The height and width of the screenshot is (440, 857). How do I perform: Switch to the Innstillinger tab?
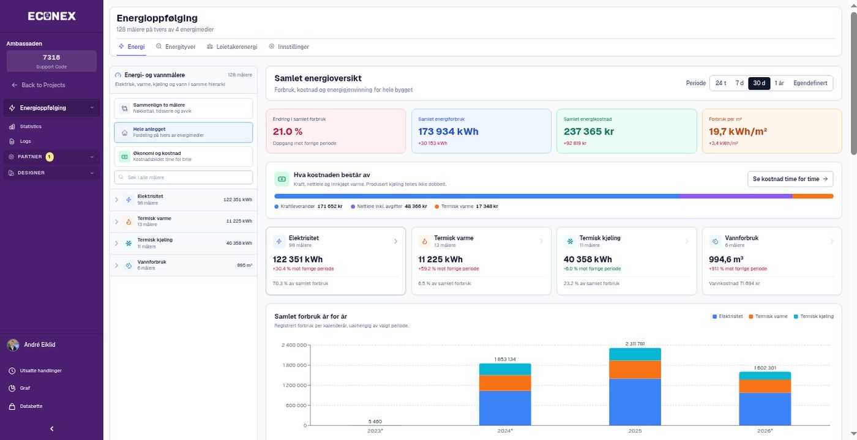[x=289, y=47]
